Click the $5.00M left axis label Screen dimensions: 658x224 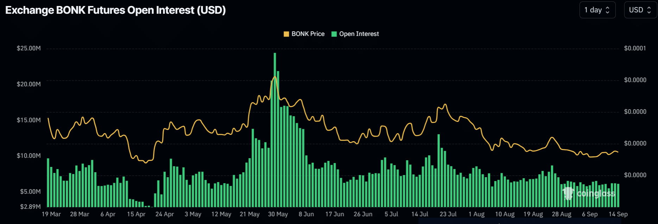coord(31,192)
